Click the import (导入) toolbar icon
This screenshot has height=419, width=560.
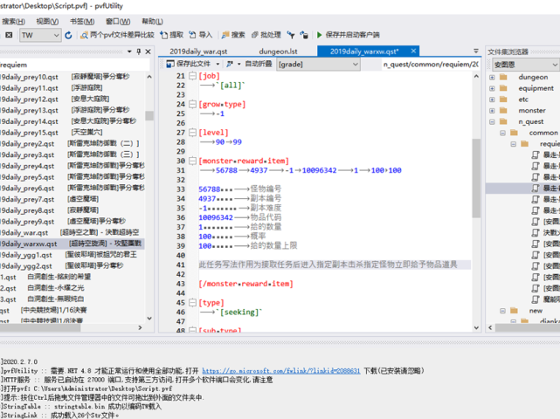pyautogui.click(x=192, y=36)
